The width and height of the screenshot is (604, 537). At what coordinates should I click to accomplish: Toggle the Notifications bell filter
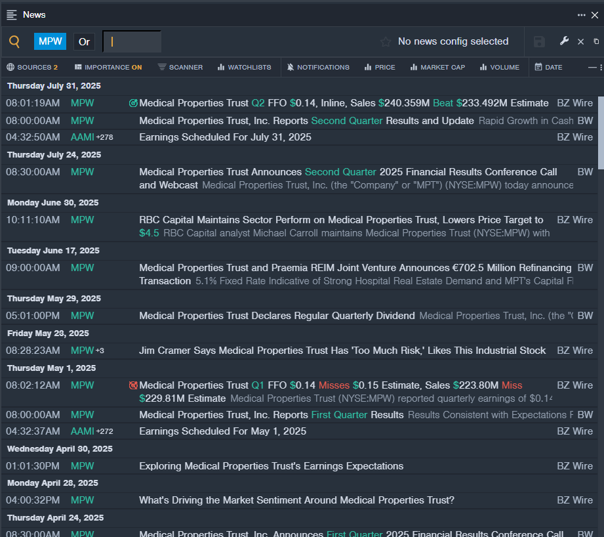(x=318, y=68)
